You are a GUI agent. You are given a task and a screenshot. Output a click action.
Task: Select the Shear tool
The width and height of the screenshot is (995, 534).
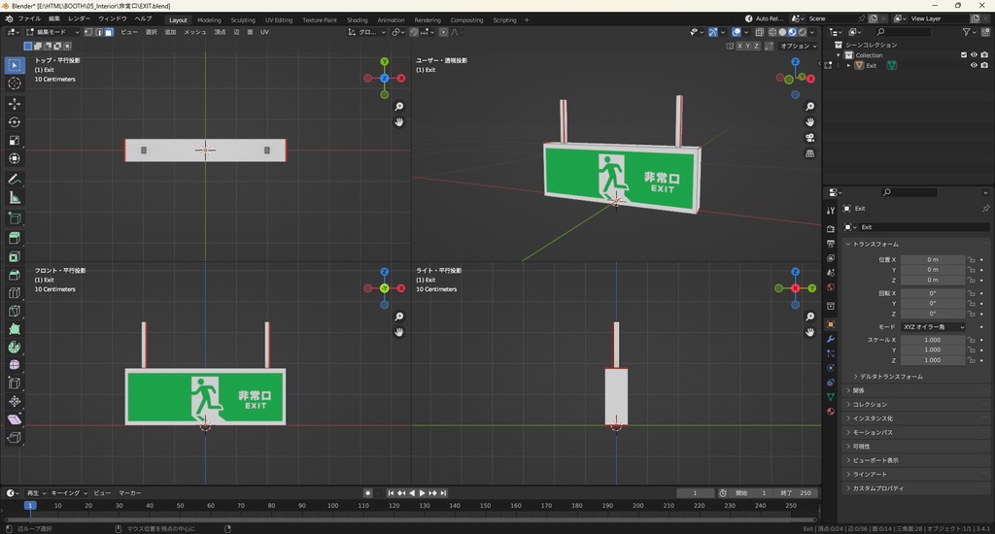click(15, 419)
